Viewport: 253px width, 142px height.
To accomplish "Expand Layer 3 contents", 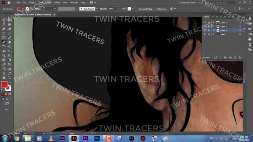I will [x=213, y=26].
